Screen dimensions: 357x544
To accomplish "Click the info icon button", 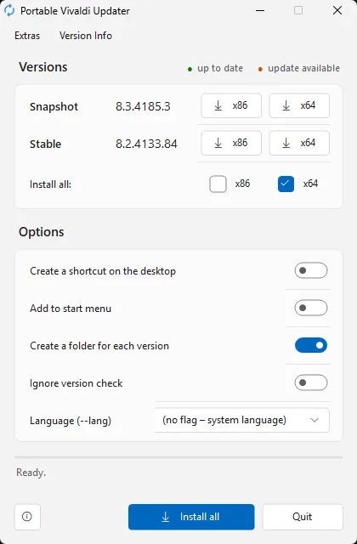I will (27, 517).
